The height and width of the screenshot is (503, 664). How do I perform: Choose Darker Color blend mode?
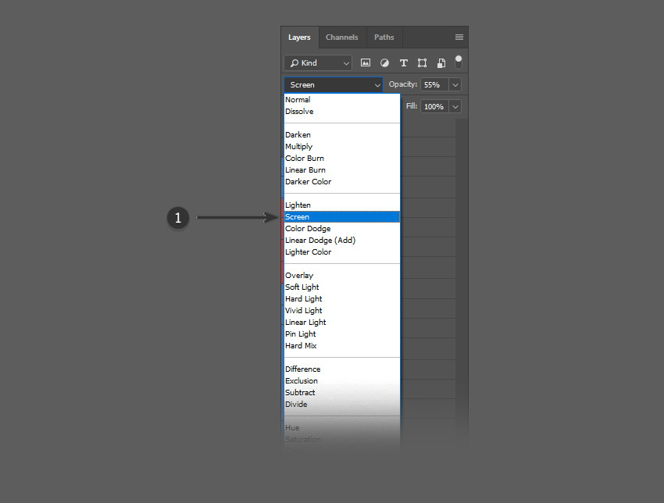click(x=342, y=182)
